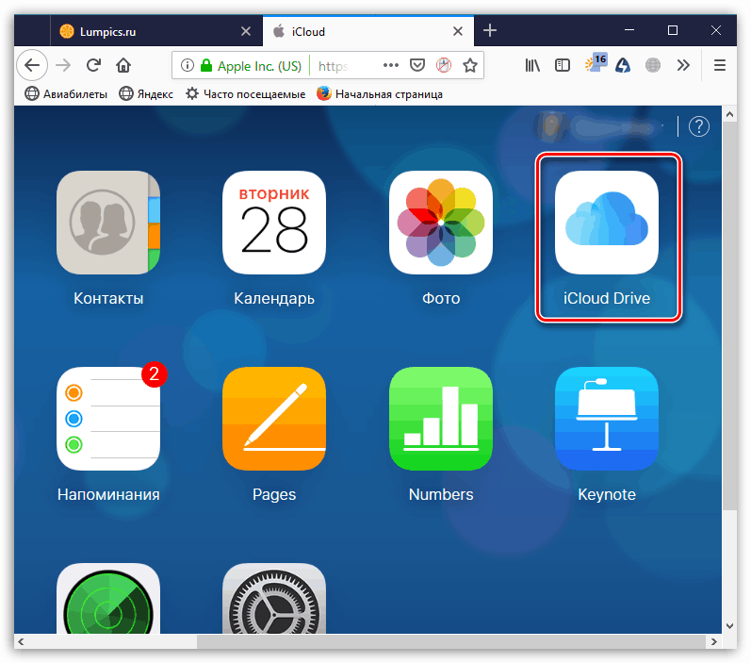Screen dimensions: 751x663
Task: Bookmark this page with the star
Action: tap(470, 65)
